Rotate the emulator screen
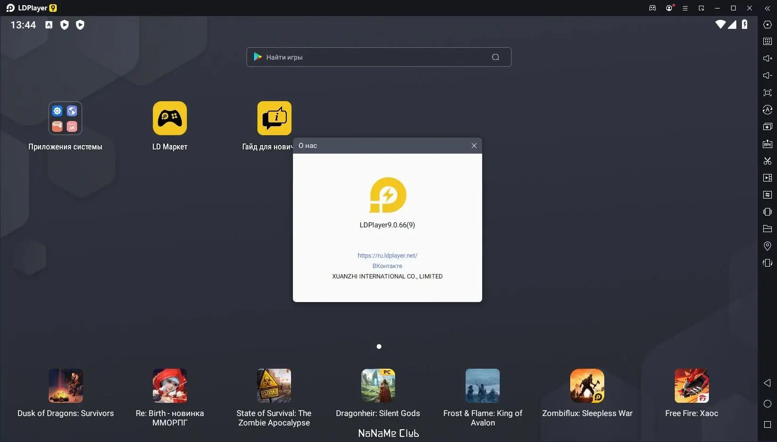The width and height of the screenshot is (777, 442). (768, 263)
